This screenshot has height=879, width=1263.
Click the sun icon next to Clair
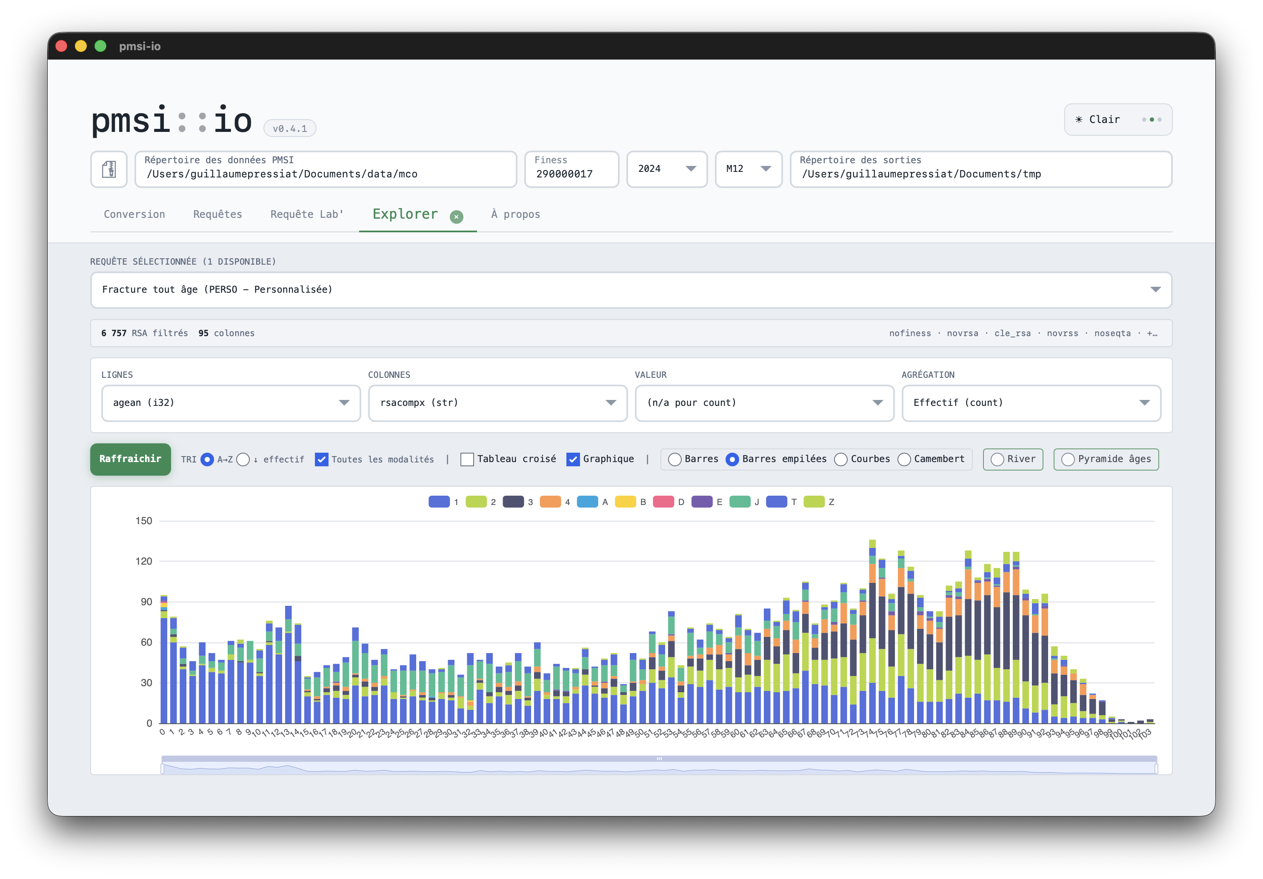click(1079, 120)
